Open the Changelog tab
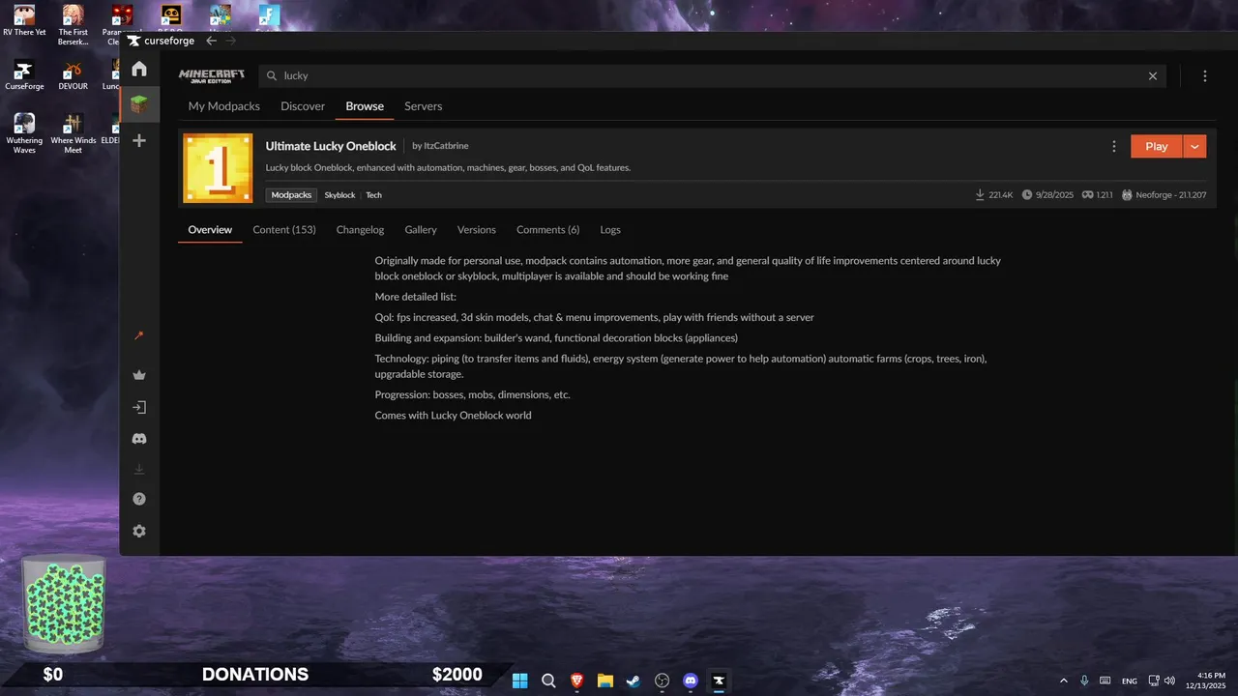The height and width of the screenshot is (696, 1238). (360, 230)
